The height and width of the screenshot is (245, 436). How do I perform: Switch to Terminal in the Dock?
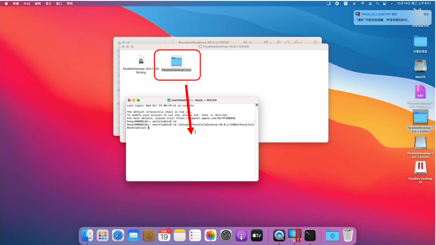(x=310, y=235)
